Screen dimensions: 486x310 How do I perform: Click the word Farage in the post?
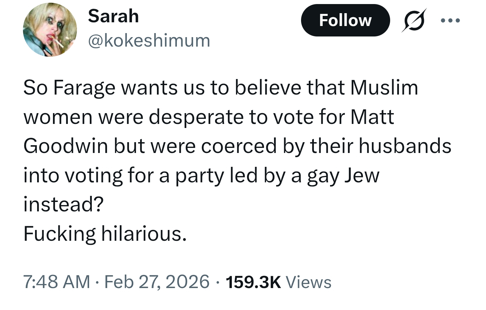click(x=84, y=88)
